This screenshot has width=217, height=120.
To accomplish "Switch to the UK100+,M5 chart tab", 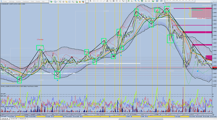I will pos(14,119).
